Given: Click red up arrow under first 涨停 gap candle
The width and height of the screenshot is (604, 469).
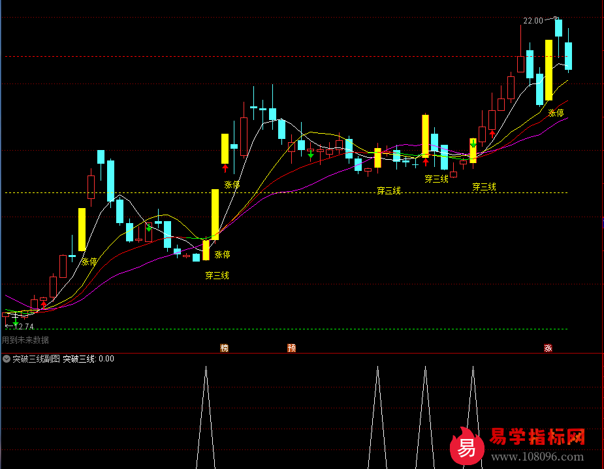Looking at the screenshot, I should click(x=225, y=168).
